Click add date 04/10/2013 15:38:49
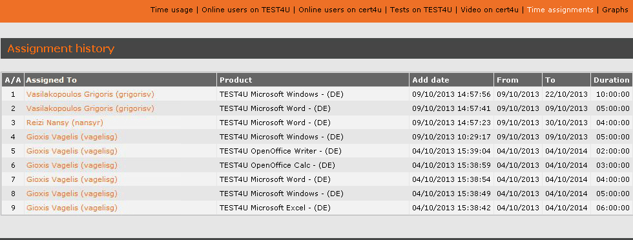This screenshot has height=240, width=633. tap(451, 194)
